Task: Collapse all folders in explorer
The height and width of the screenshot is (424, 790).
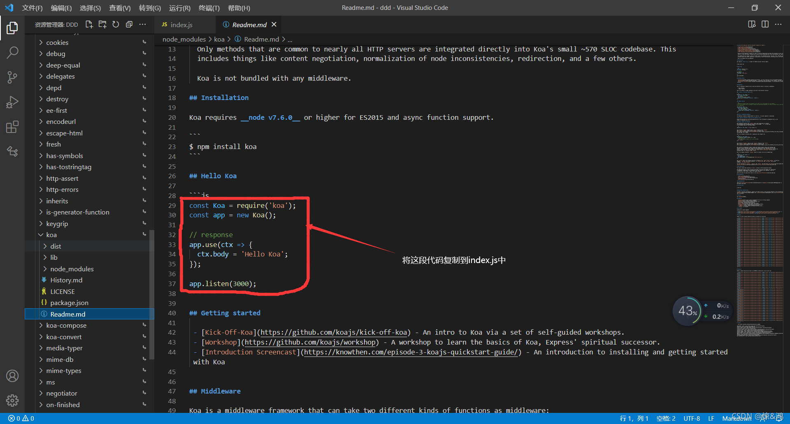Action: [x=129, y=25]
